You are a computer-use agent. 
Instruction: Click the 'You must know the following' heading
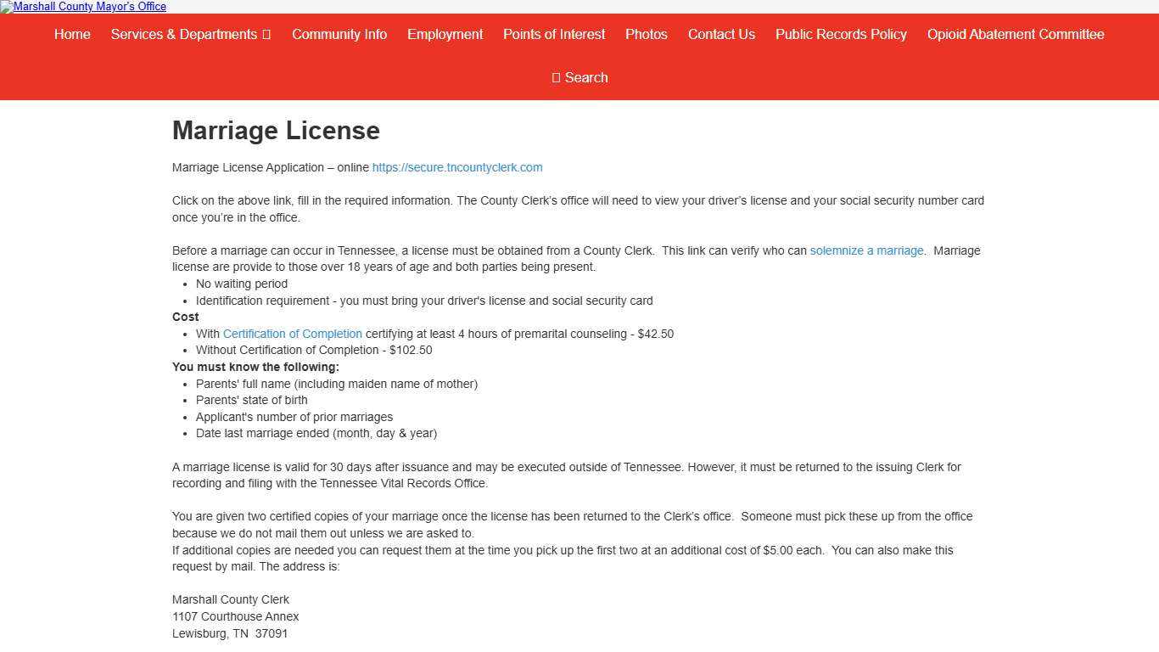(255, 368)
